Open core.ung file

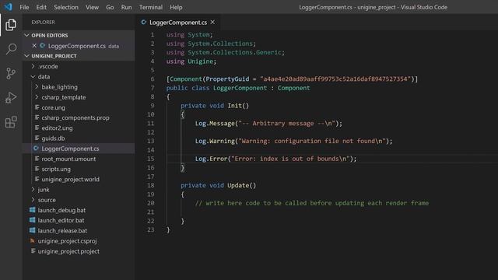[x=53, y=107]
